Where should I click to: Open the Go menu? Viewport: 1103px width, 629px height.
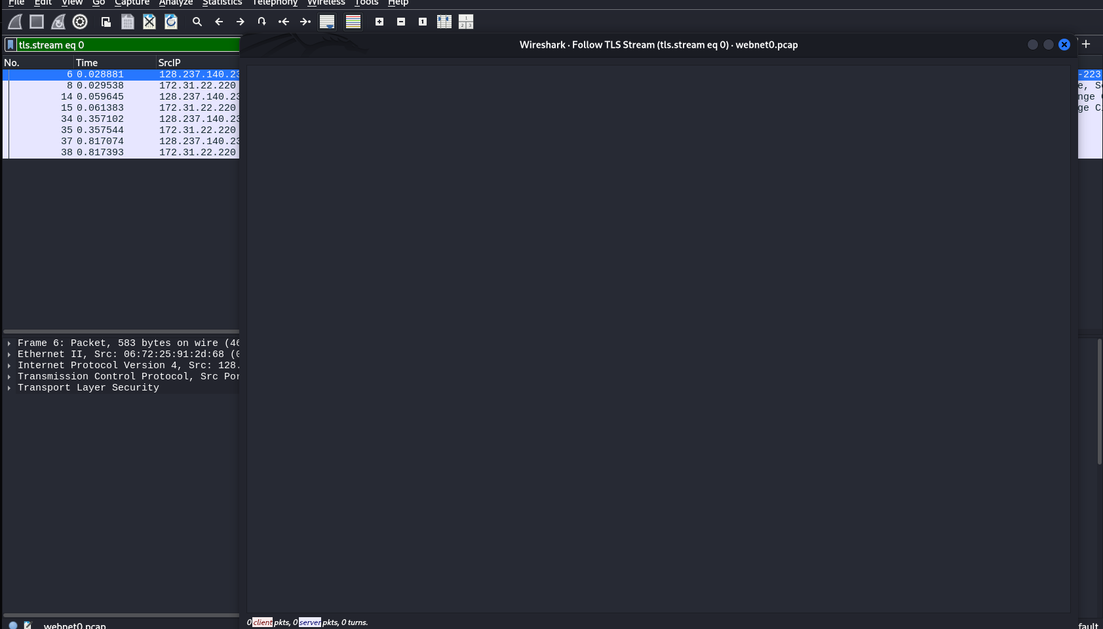(x=98, y=3)
